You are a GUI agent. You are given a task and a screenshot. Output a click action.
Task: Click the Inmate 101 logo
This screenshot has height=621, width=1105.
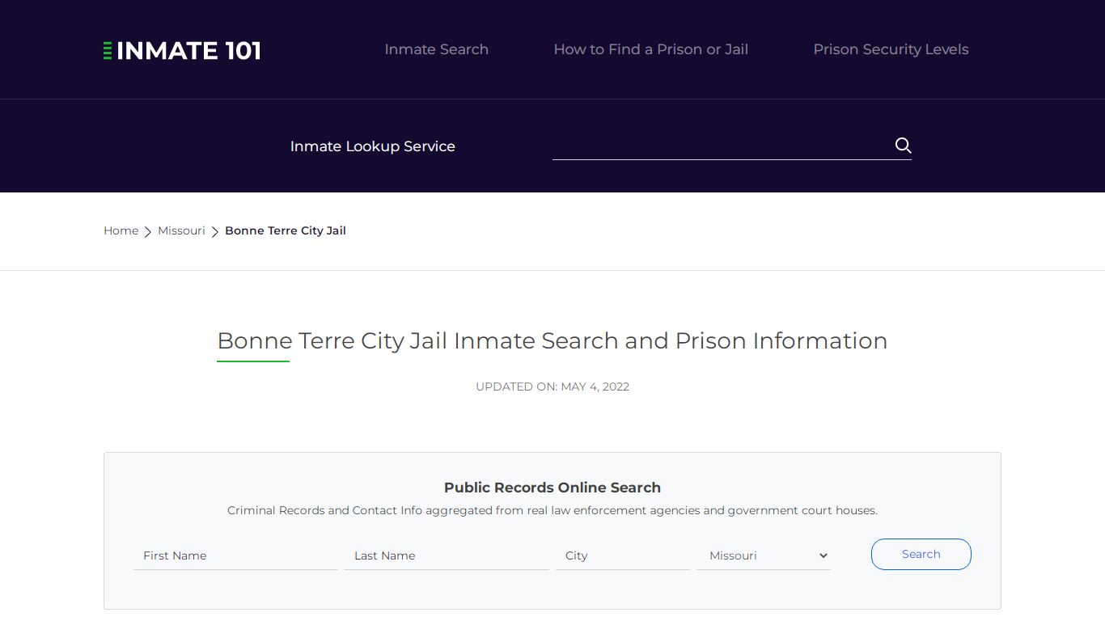point(182,50)
